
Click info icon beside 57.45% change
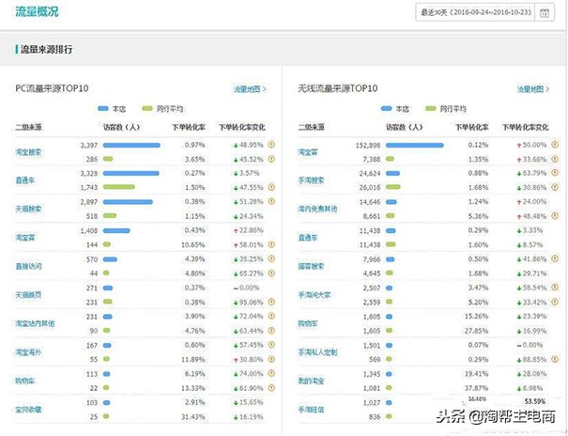[x=271, y=345]
